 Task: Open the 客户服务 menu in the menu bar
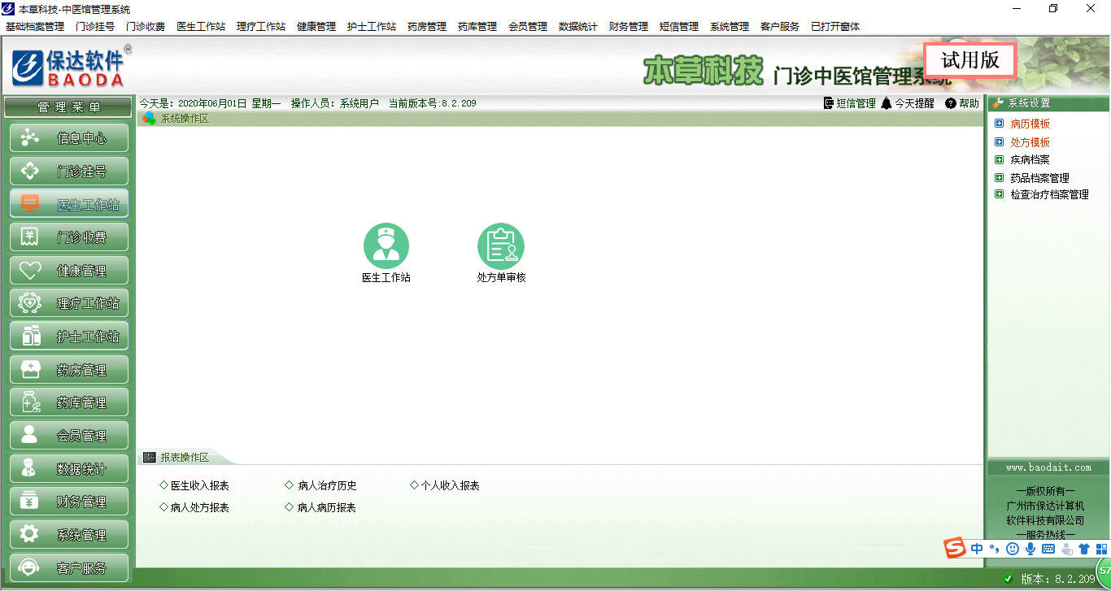780,26
